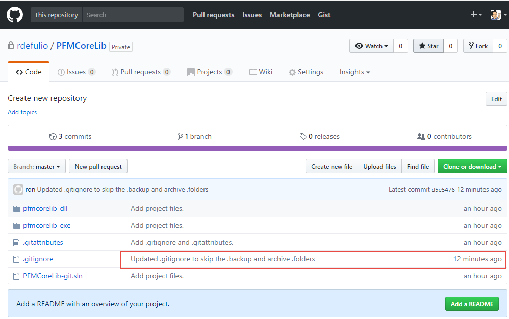Click the search input field
Screen dimensions: 509x319
[133, 15]
